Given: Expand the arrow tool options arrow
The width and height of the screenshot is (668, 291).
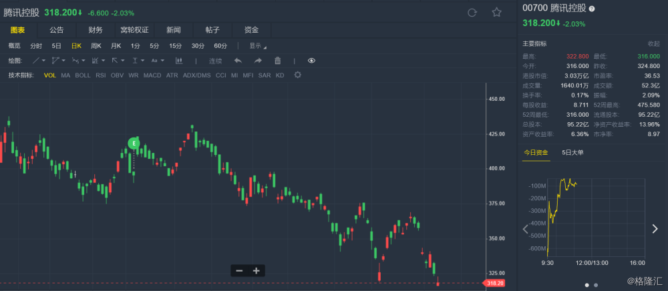Looking at the screenshot, I should (x=122, y=61).
